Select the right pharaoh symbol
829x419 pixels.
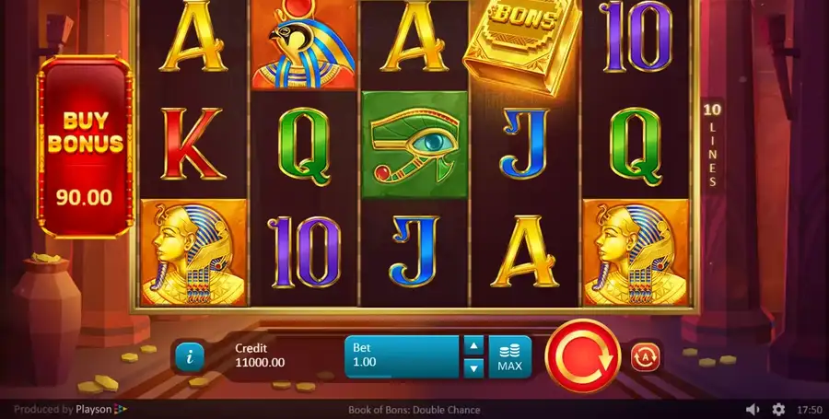(x=636, y=252)
